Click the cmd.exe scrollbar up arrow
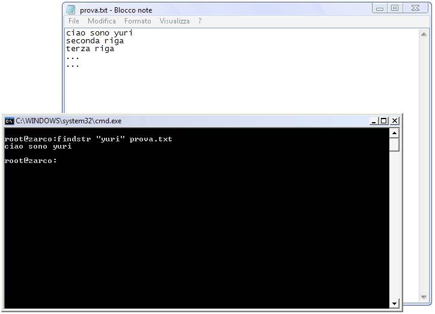This screenshot has height=314, width=435. tap(394, 134)
